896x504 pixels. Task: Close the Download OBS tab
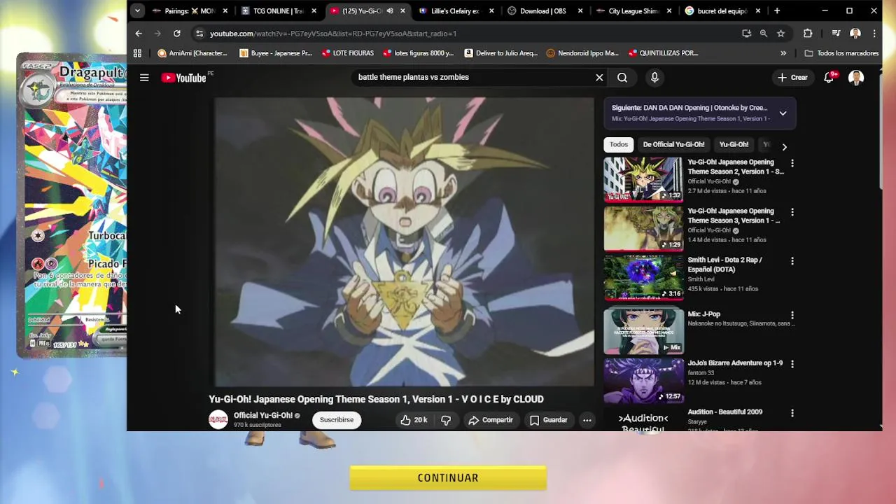click(580, 11)
